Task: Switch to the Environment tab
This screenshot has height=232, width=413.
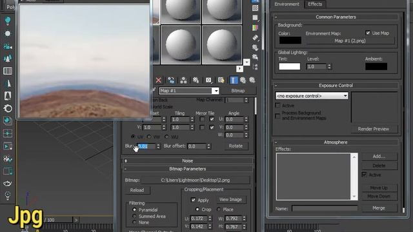Action: (x=287, y=4)
